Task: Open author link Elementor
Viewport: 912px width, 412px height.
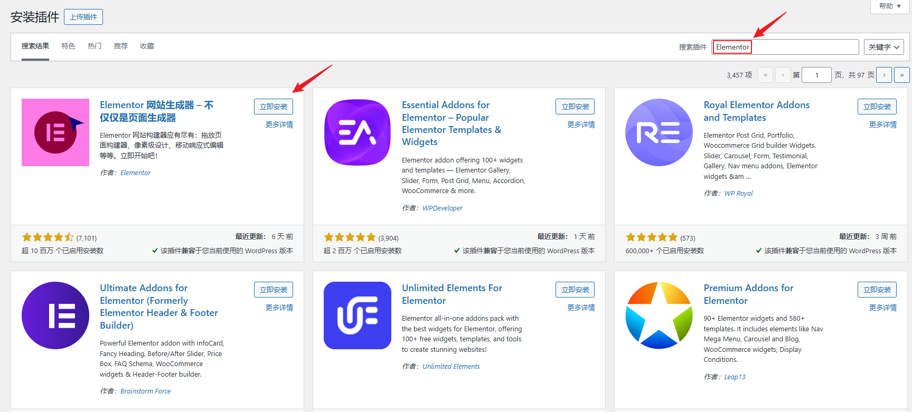Action: click(136, 173)
